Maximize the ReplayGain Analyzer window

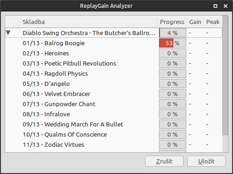tap(215, 6)
